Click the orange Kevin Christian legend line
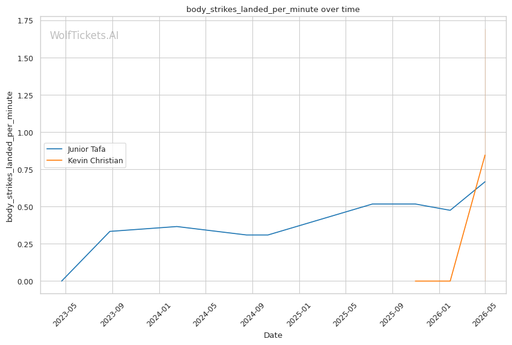Viewport: 512px width, 345px height. (x=55, y=160)
